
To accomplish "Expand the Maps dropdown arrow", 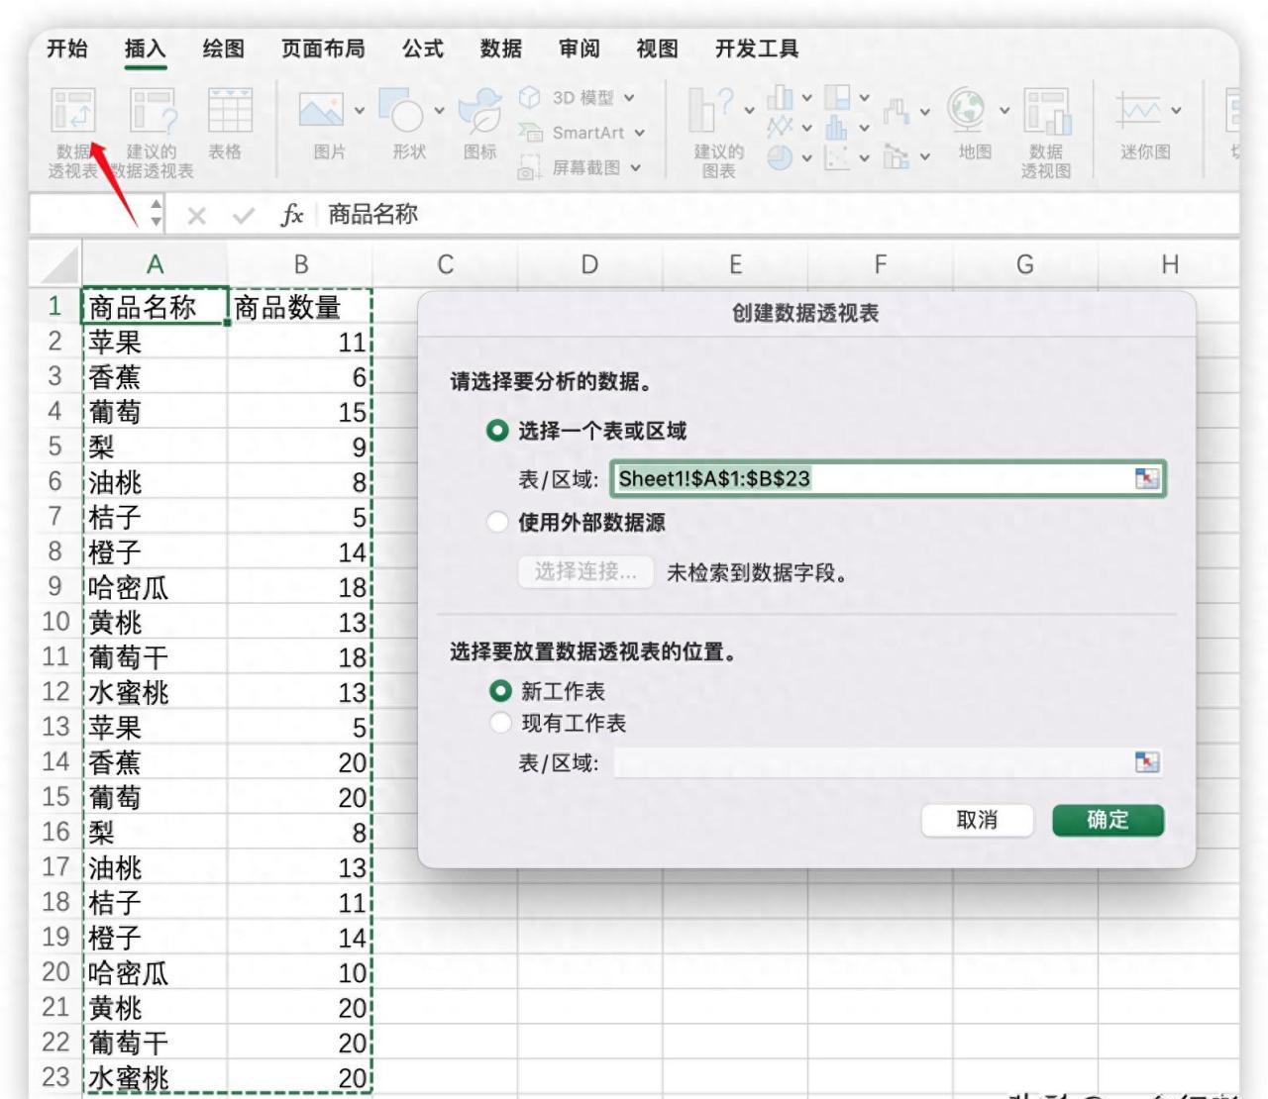I will pyautogui.click(x=1004, y=111).
